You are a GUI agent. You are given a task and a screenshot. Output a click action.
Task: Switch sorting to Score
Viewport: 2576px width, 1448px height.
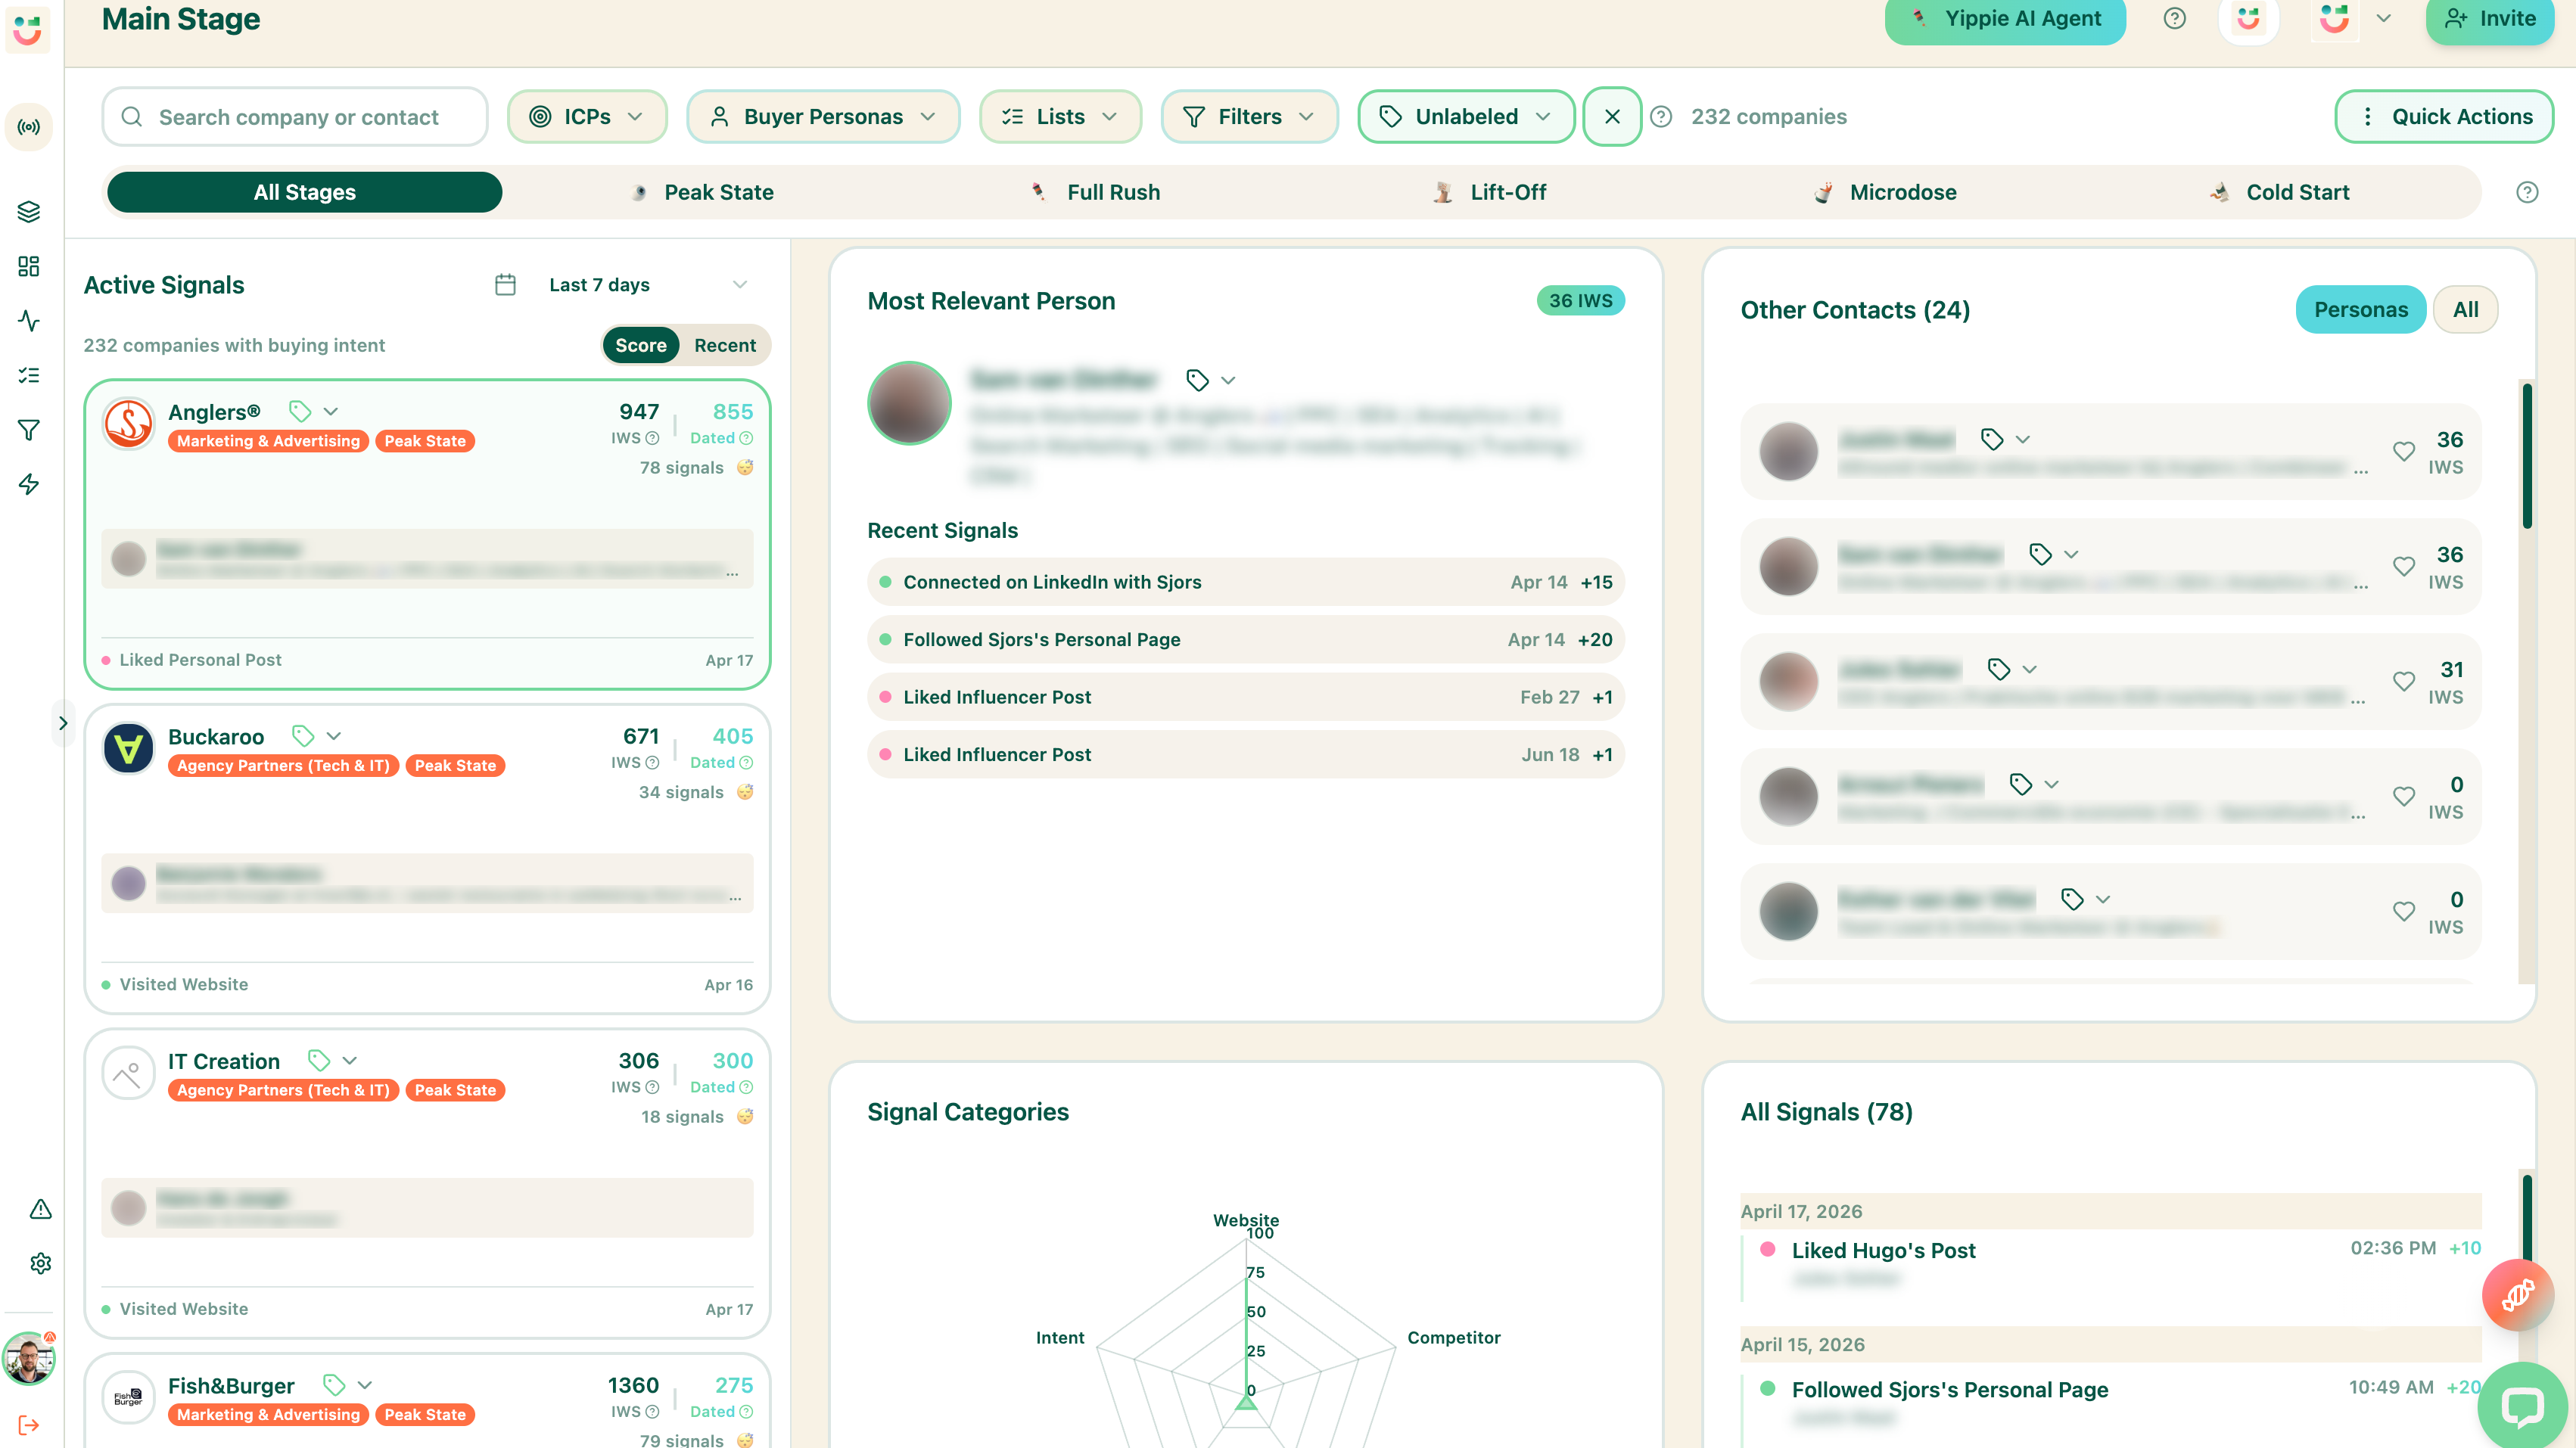[x=640, y=345]
